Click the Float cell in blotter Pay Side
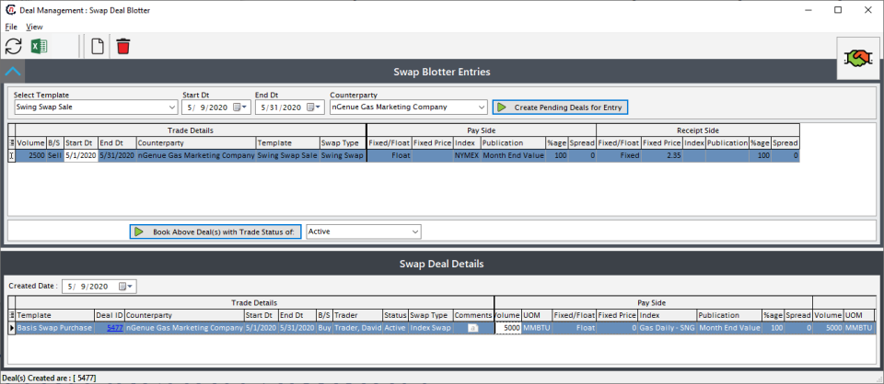884x384 pixels. [390, 156]
